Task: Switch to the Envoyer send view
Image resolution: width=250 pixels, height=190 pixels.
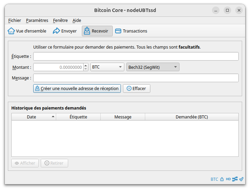Action: 64,31
